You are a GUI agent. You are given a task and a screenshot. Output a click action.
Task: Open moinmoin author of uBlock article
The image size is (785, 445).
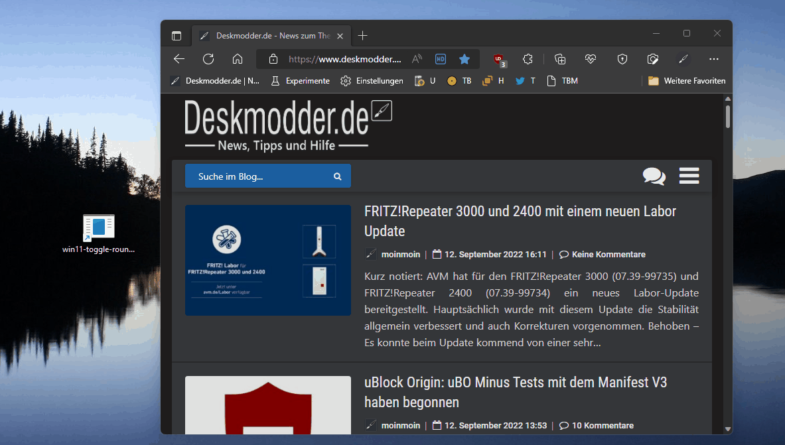pos(401,426)
